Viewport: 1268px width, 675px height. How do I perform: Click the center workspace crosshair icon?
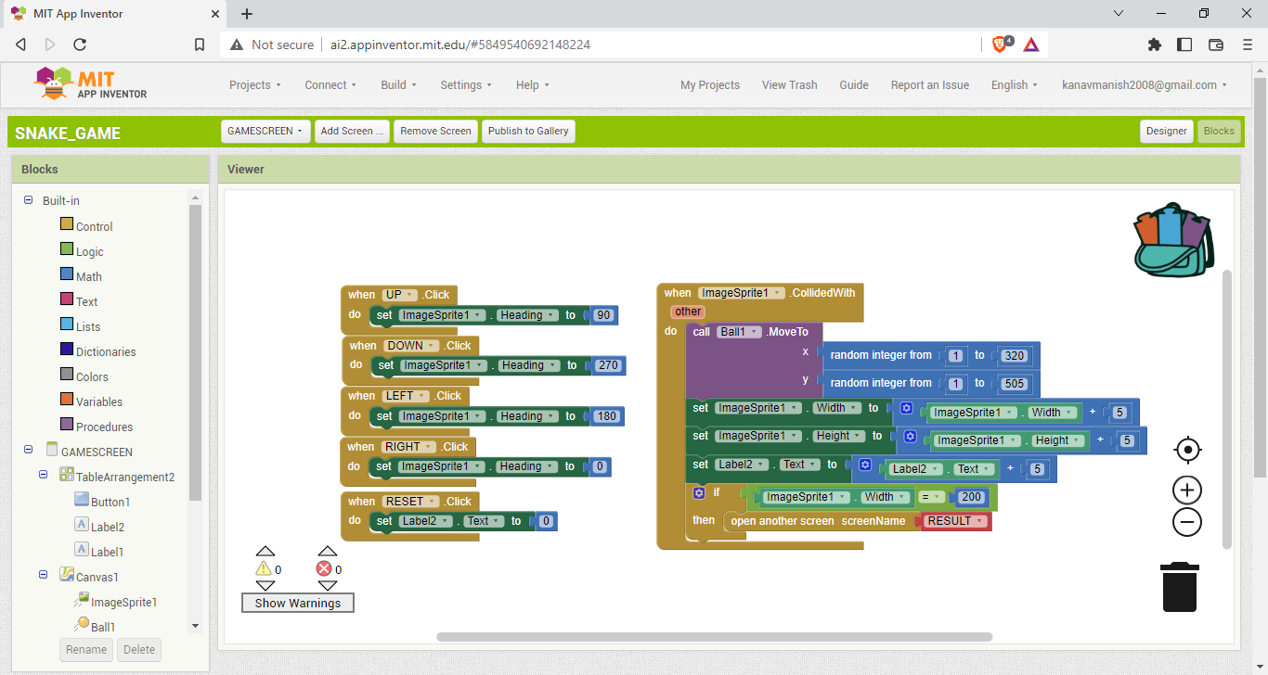[1187, 451]
